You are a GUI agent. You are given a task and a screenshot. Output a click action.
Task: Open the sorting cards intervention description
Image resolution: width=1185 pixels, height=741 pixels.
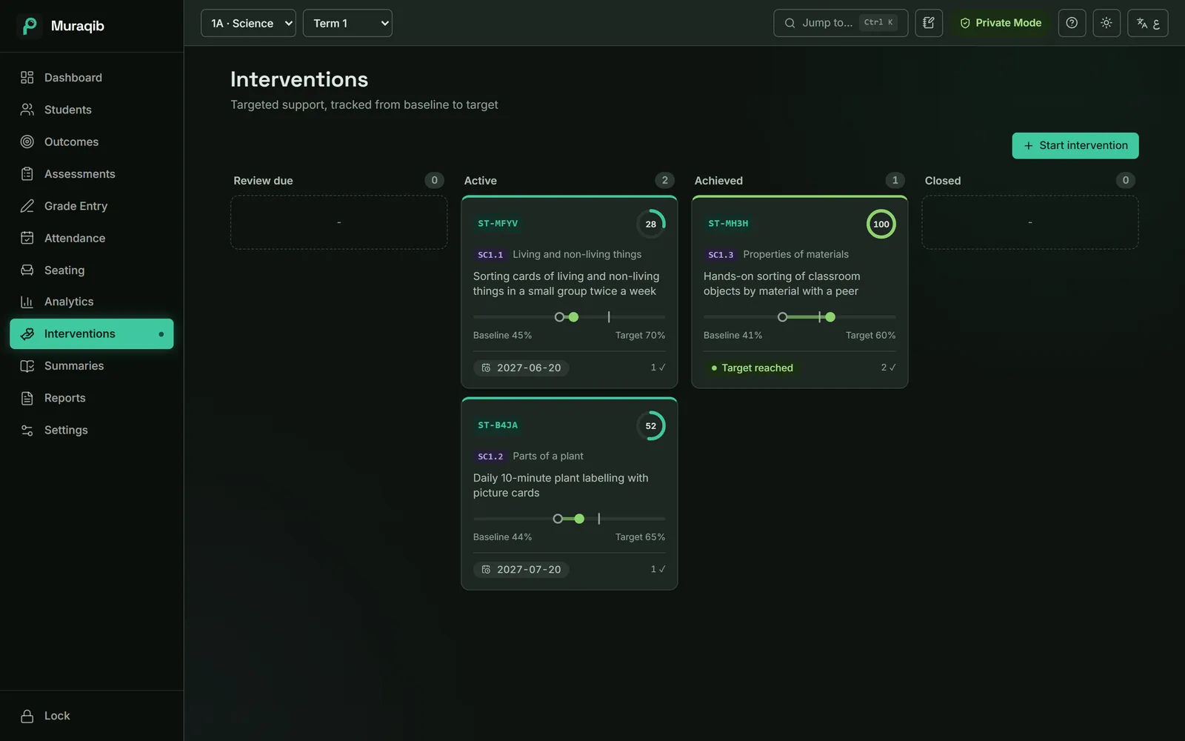point(566,284)
